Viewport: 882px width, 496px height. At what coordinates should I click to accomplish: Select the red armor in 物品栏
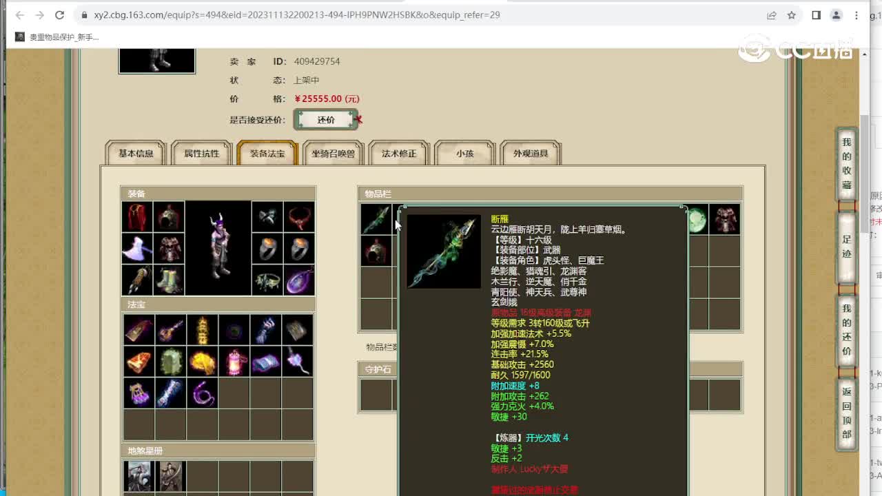click(x=725, y=220)
